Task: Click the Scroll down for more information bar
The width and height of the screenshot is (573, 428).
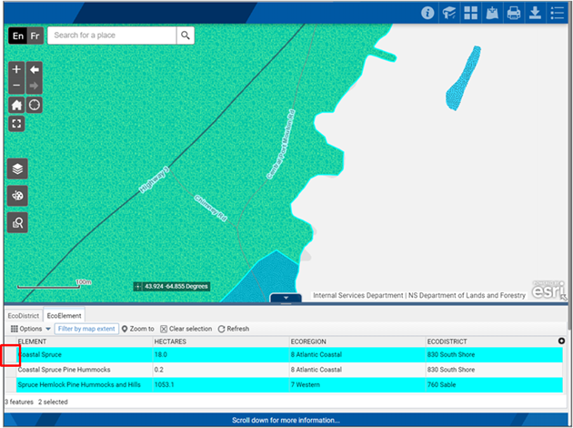Action: coord(286,420)
